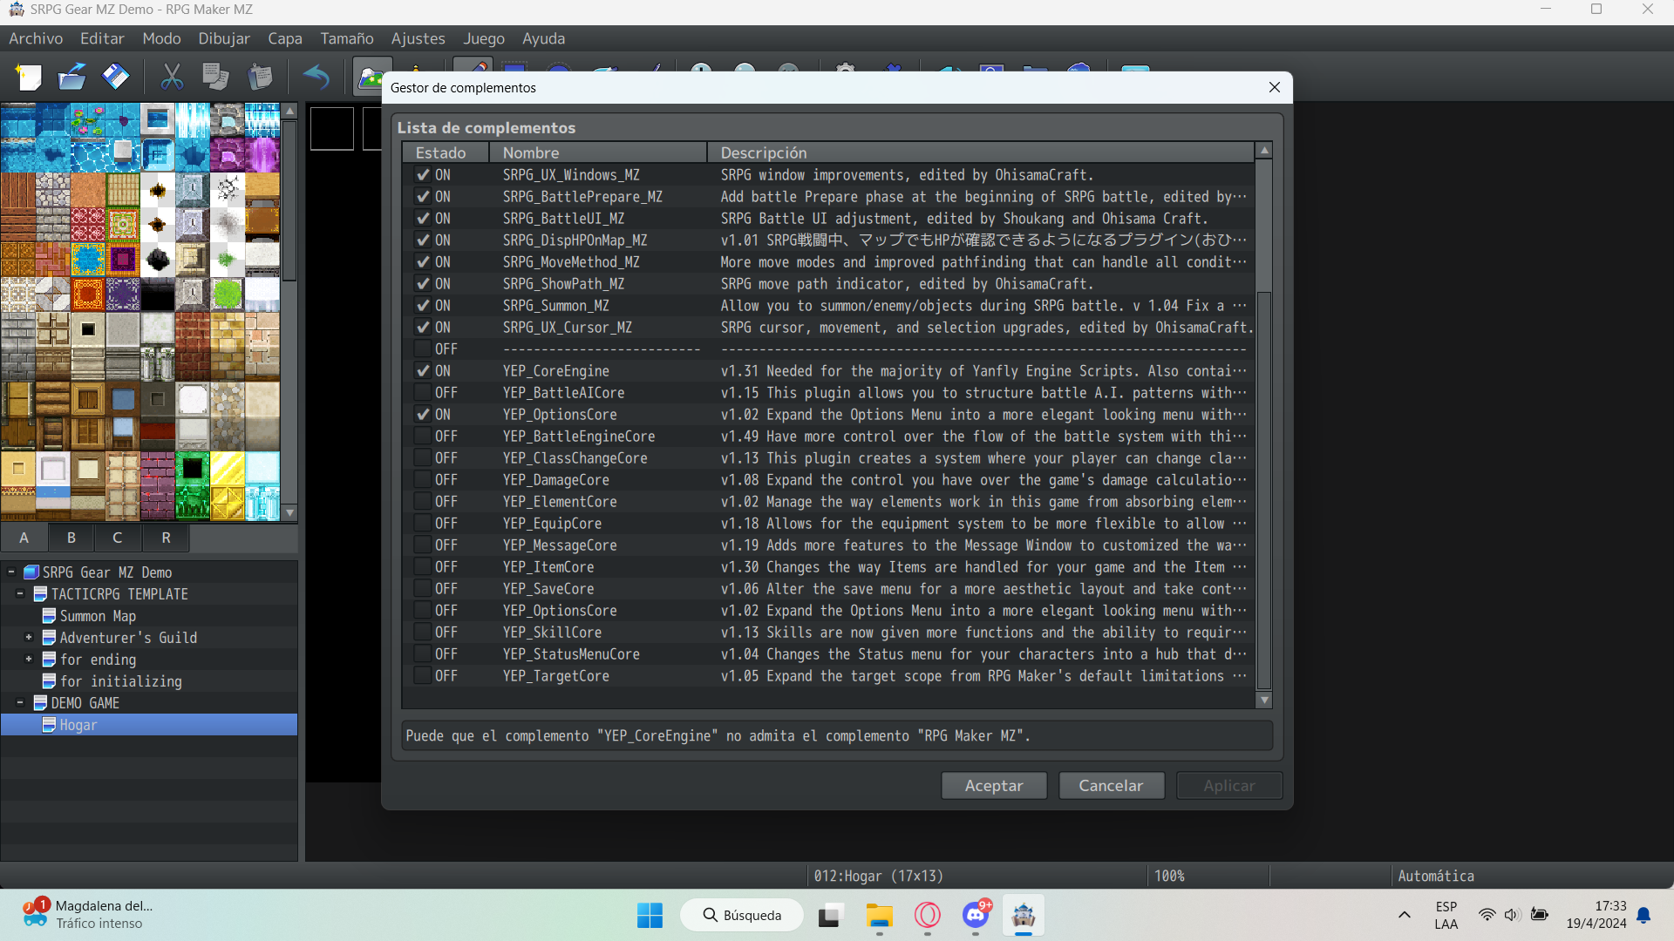1674x941 pixels.
Task: Click the tileset palette scrollbar thumb
Action: 290,200
